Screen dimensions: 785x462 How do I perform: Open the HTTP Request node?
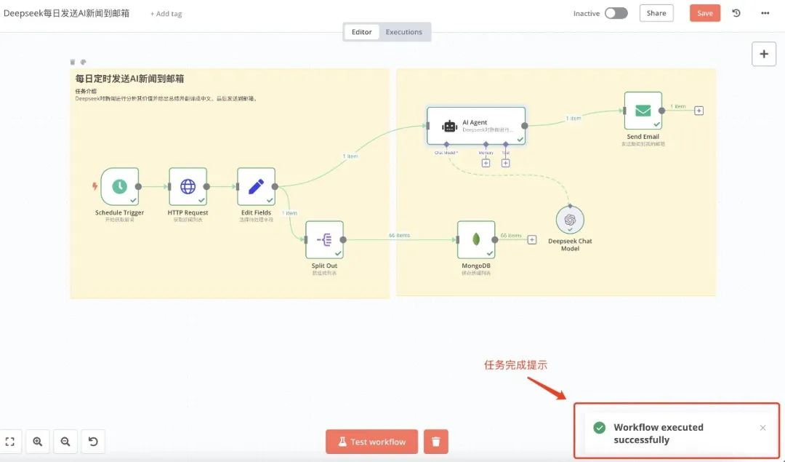[188, 187]
